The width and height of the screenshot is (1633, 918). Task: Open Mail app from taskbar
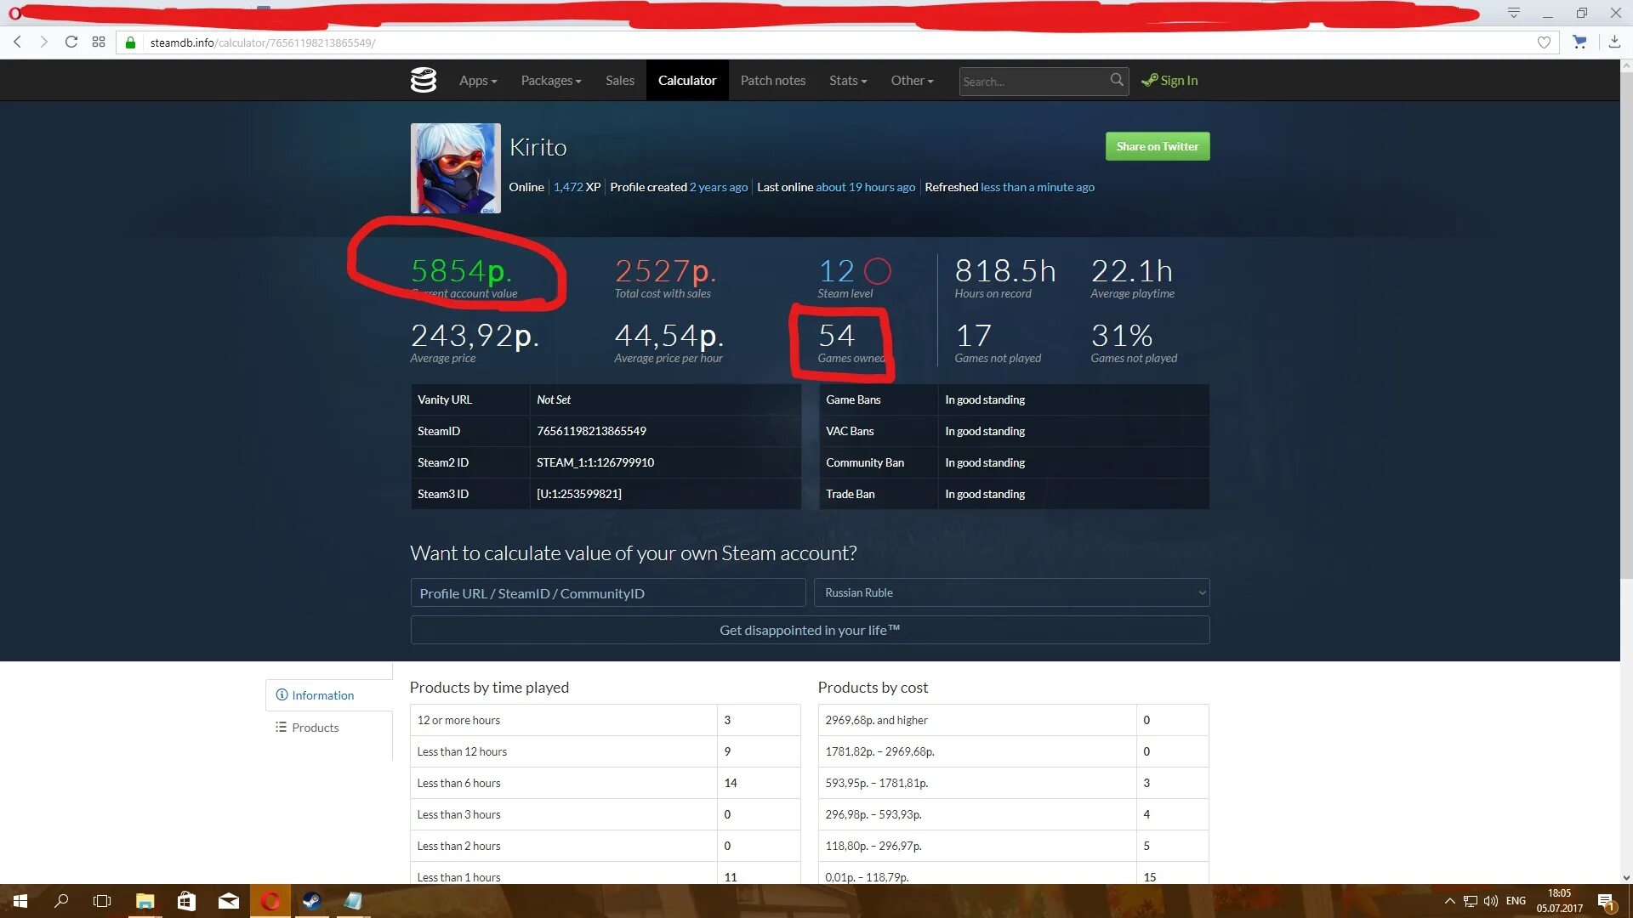[228, 901]
